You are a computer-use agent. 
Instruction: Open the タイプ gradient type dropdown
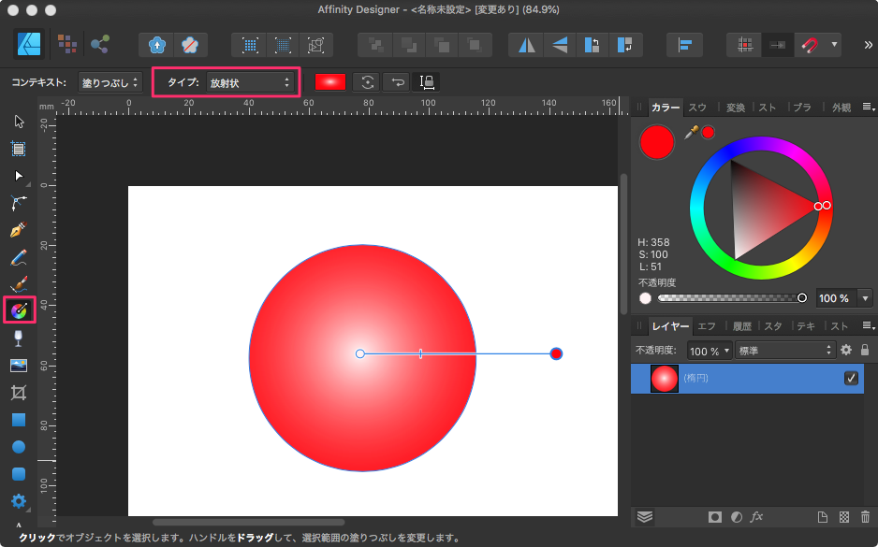point(248,82)
